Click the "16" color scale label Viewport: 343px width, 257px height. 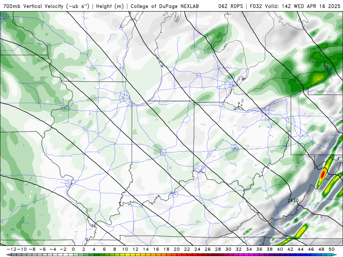(x=156, y=249)
